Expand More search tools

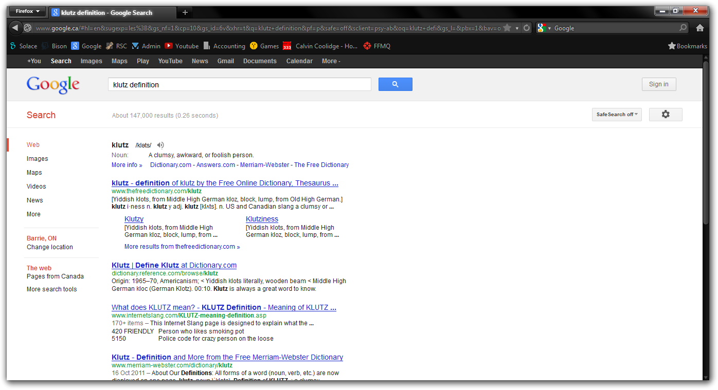tap(51, 289)
